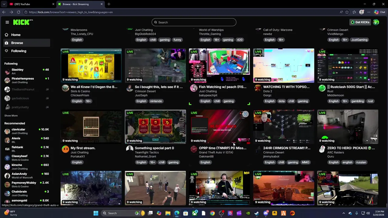Open babypeachpit Fish Watching stream thumbnail
This screenshot has width=388, height=218.
coord(219,65)
